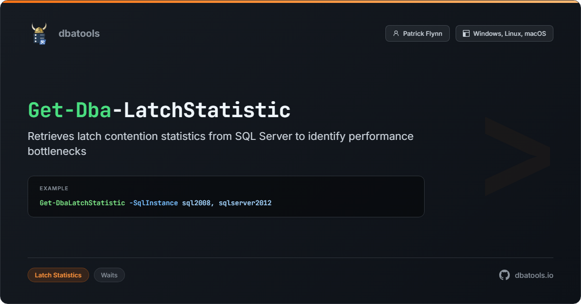The width and height of the screenshot is (581, 304).
Task: Click the layout icon beside Windows, Linux, macOS
Action: tap(466, 33)
